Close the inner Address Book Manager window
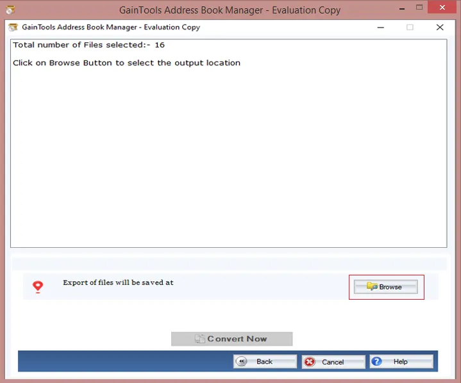The height and width of the screenshot is (383, 461). [440, 28]
